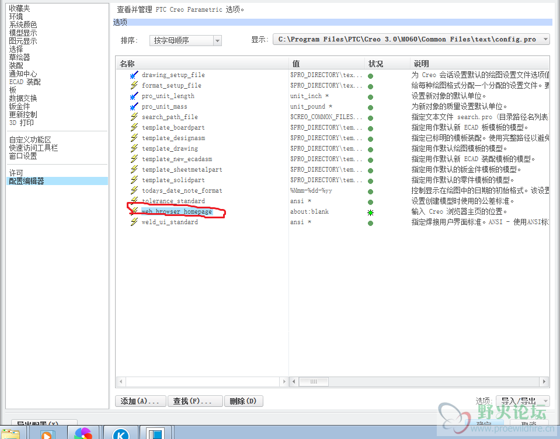Click the lightning icon beside template_new_ecadasm
560x439 pixels.
point(134,159)
